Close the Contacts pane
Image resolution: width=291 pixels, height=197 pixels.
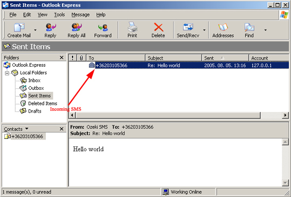tap(61, 129)
